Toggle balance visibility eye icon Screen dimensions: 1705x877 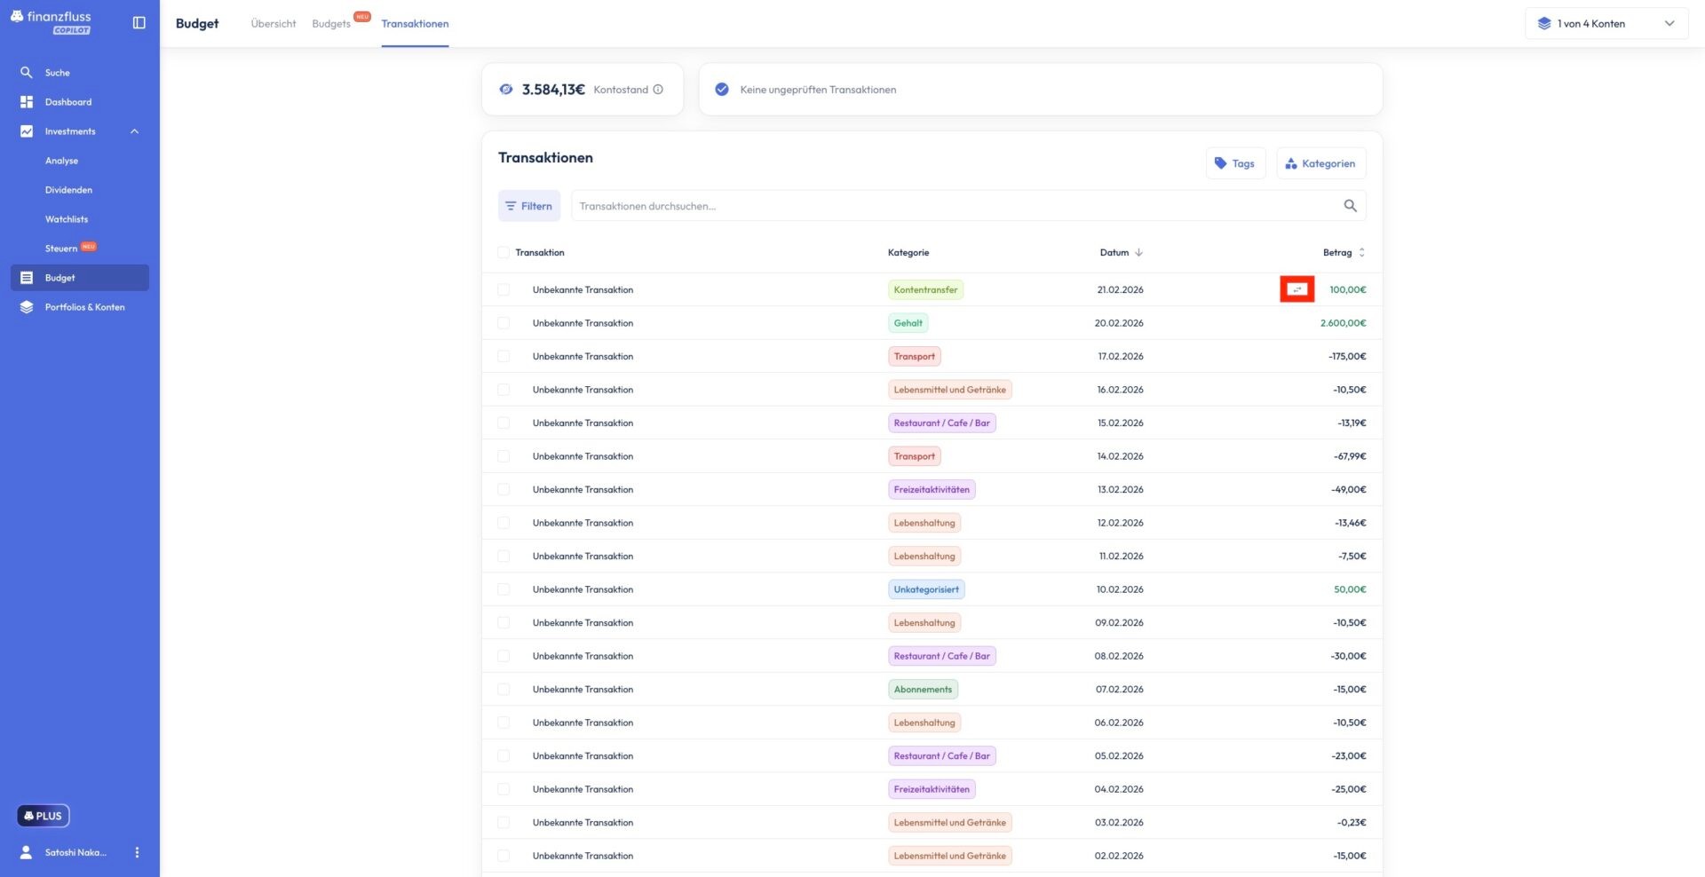coord(506,90)
